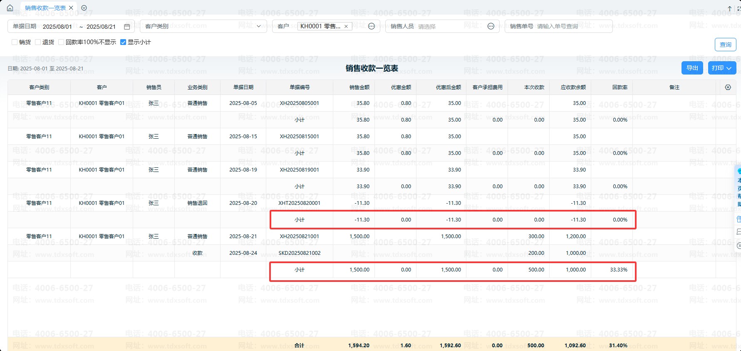Open the tab list dropdown circle icon
The height and width of the screenshot is (351, 741).
point(84,8)
